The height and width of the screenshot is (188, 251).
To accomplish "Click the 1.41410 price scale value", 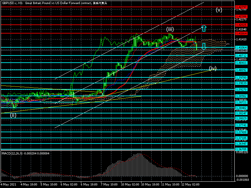I will tap(241, 39).
